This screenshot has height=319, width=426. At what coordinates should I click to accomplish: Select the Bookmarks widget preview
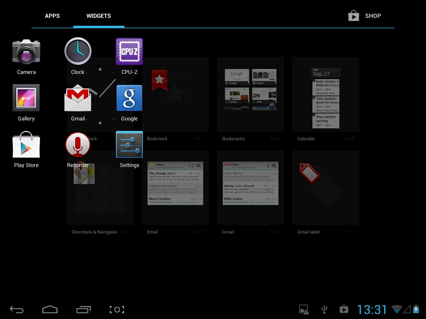click(250, 94)
